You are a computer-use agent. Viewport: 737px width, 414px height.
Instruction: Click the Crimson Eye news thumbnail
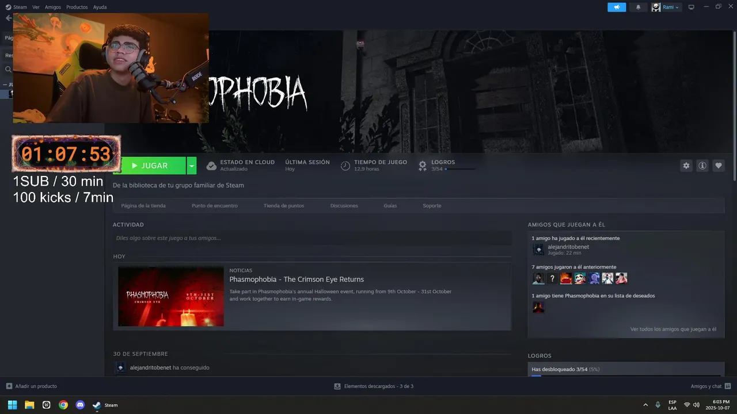click(x=171, y=296)
